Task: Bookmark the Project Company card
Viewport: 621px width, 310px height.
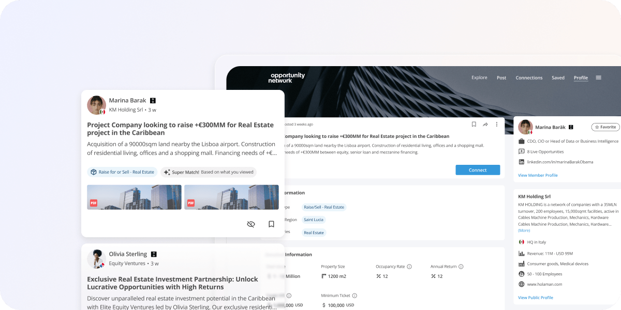Action: pos(271,224)
